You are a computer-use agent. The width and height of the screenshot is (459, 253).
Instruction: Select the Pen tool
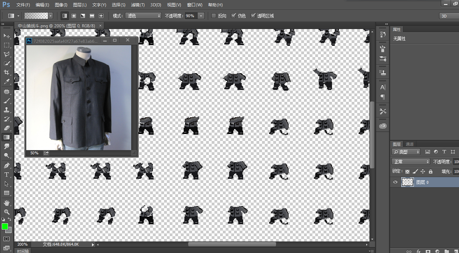pyautogui.click(x=7, y=165)
